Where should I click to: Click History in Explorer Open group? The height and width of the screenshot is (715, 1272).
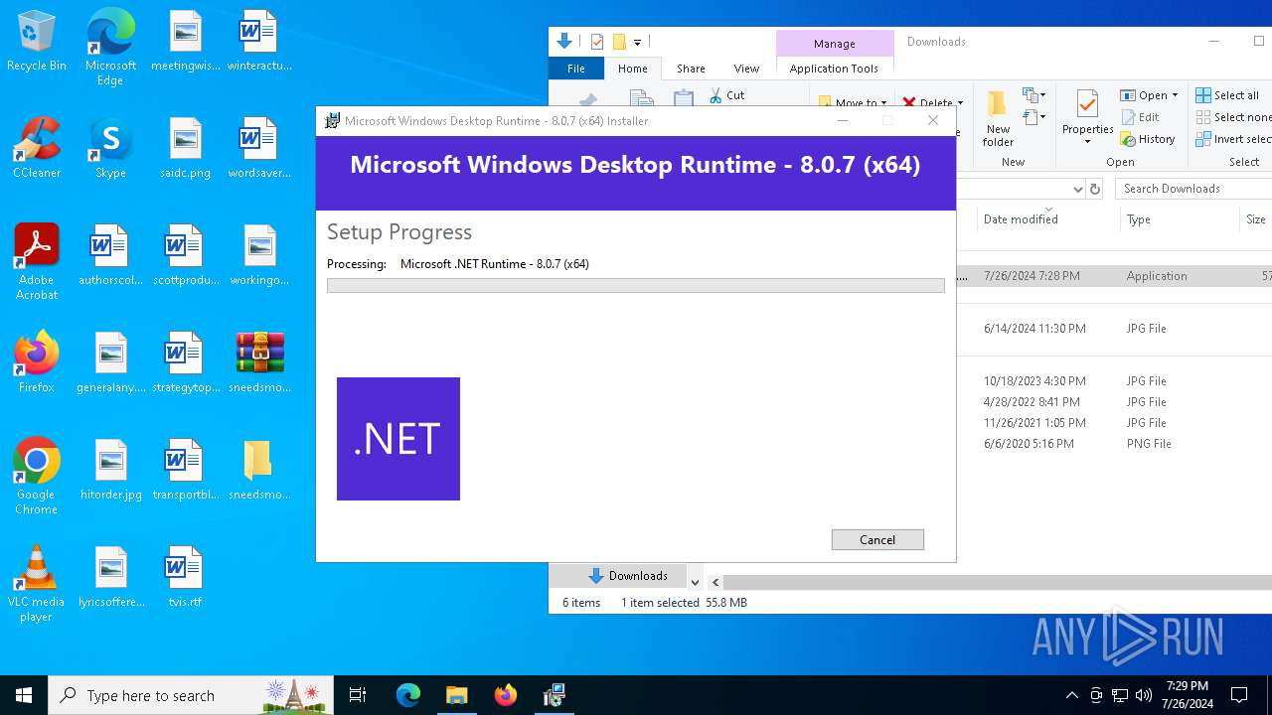[1148, 139]
